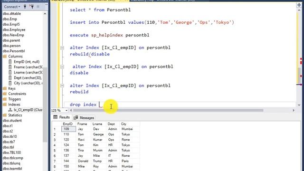Click the Indexes folder icon
This screenshot has height=171, width=304.
tap(5, 104)
